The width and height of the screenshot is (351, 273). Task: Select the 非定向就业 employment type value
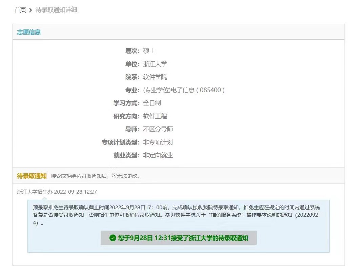tap(158, 155)
